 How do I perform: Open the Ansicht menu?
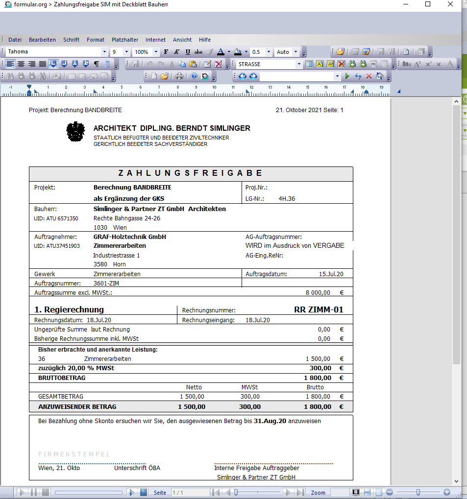(x=182, y=40)
